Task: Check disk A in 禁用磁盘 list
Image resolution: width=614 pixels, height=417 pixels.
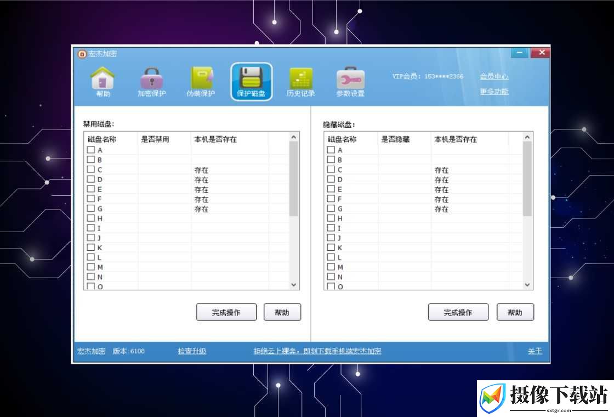Action: [x=91, y=150]
